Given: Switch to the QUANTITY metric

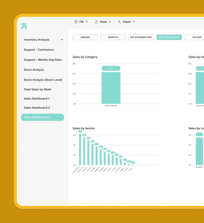Looking at the screenshot, I should 113,37.
